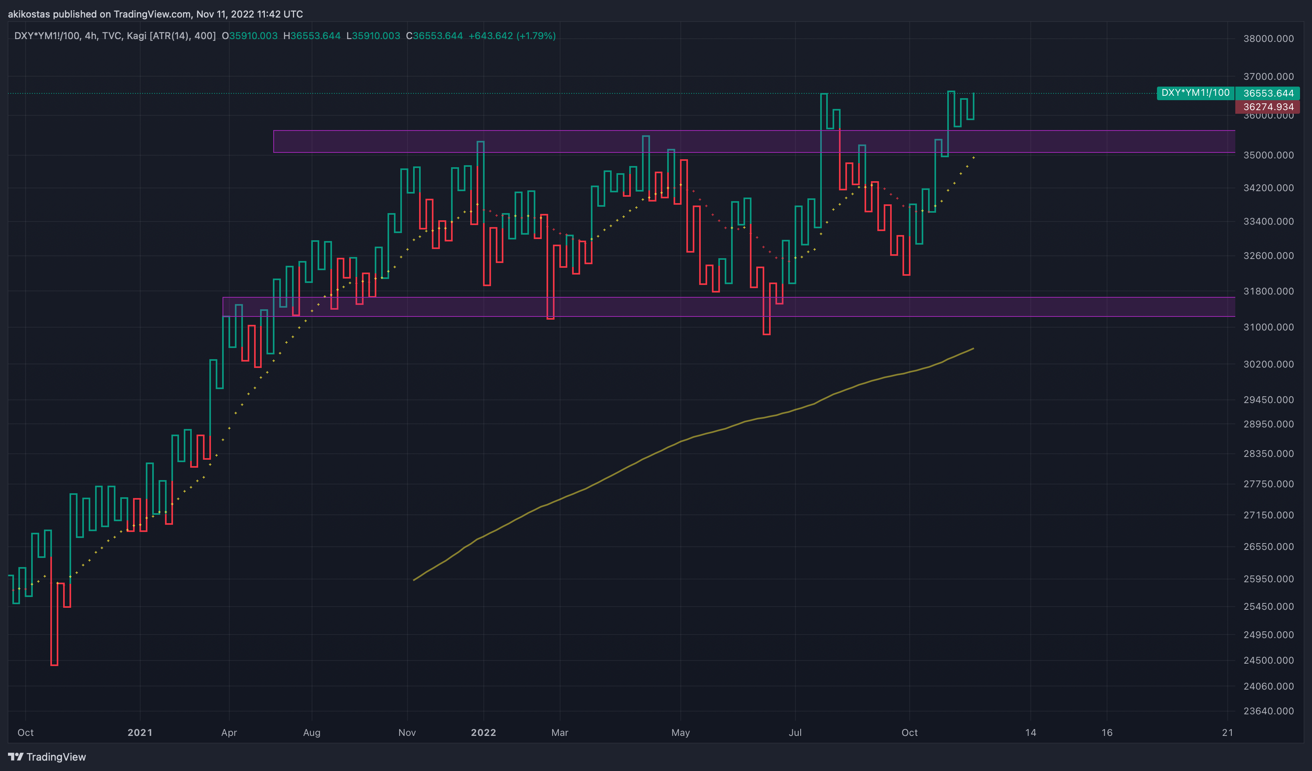Click the 27150.000 price axis label
1312x771 pixels.
click(1268, 515)
